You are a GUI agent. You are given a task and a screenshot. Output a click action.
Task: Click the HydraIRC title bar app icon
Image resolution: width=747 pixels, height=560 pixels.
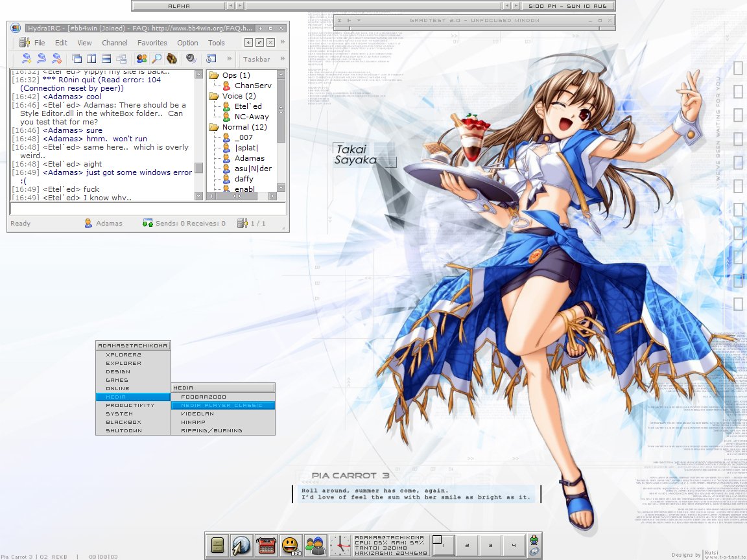tap(16, 28)
